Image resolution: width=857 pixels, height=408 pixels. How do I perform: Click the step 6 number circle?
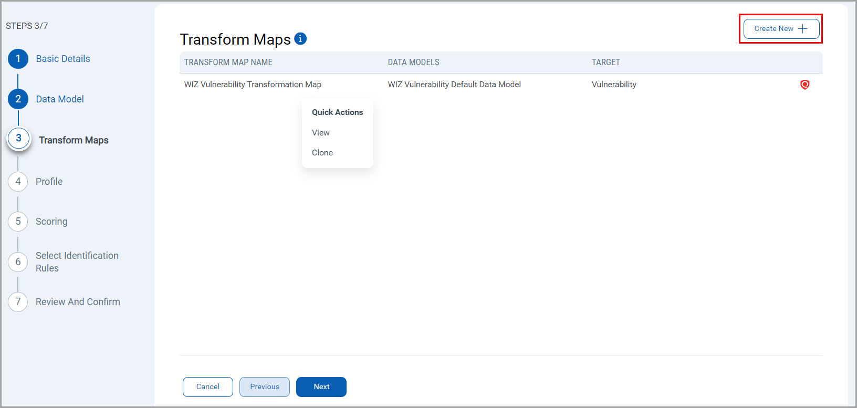(x=18, y=262)
